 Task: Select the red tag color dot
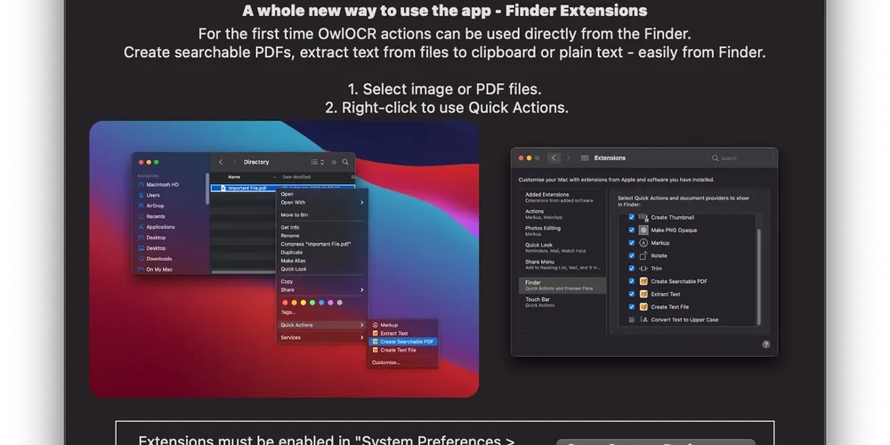coord(285,303)
